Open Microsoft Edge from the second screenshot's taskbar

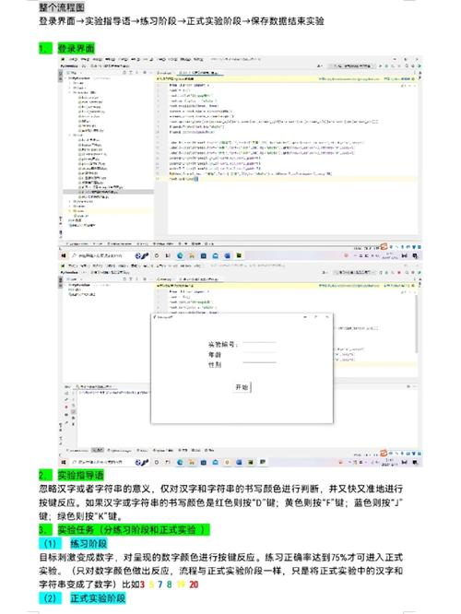point(180,462)
